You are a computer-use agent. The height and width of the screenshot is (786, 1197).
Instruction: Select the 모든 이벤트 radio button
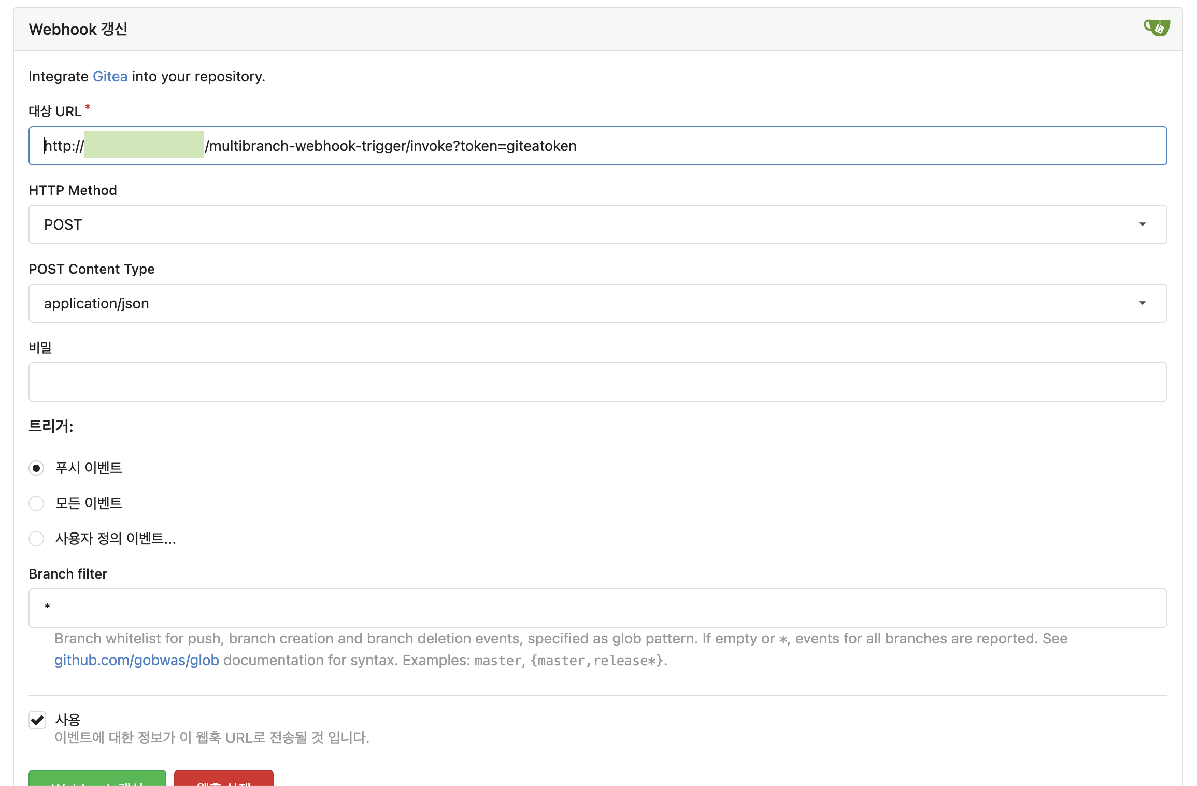coord(36,503)
